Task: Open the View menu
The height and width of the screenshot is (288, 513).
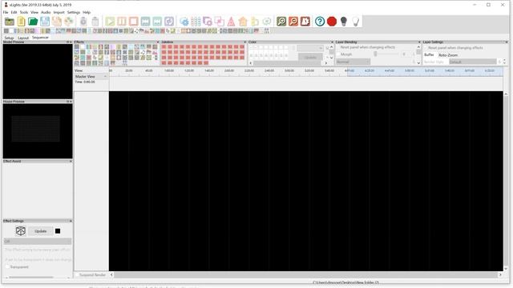Action: tap(34, 12)
